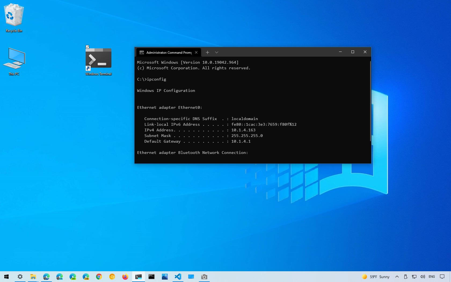Open Microsoft Edge Dev from the taskbar
The width and height of the screenshot is (451, 282).
point(73,277)
